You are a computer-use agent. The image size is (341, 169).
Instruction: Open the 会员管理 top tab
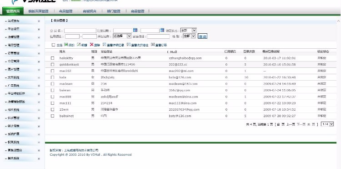(65, 11)
